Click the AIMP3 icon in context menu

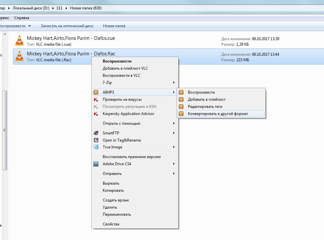pos(96,92)
